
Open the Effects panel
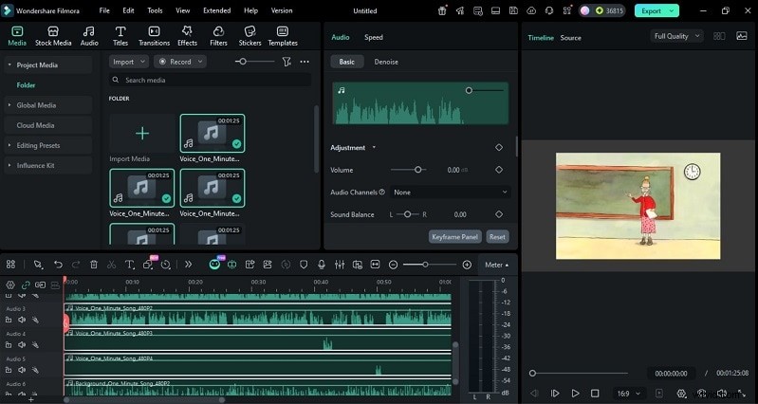(x=187, y=36)
